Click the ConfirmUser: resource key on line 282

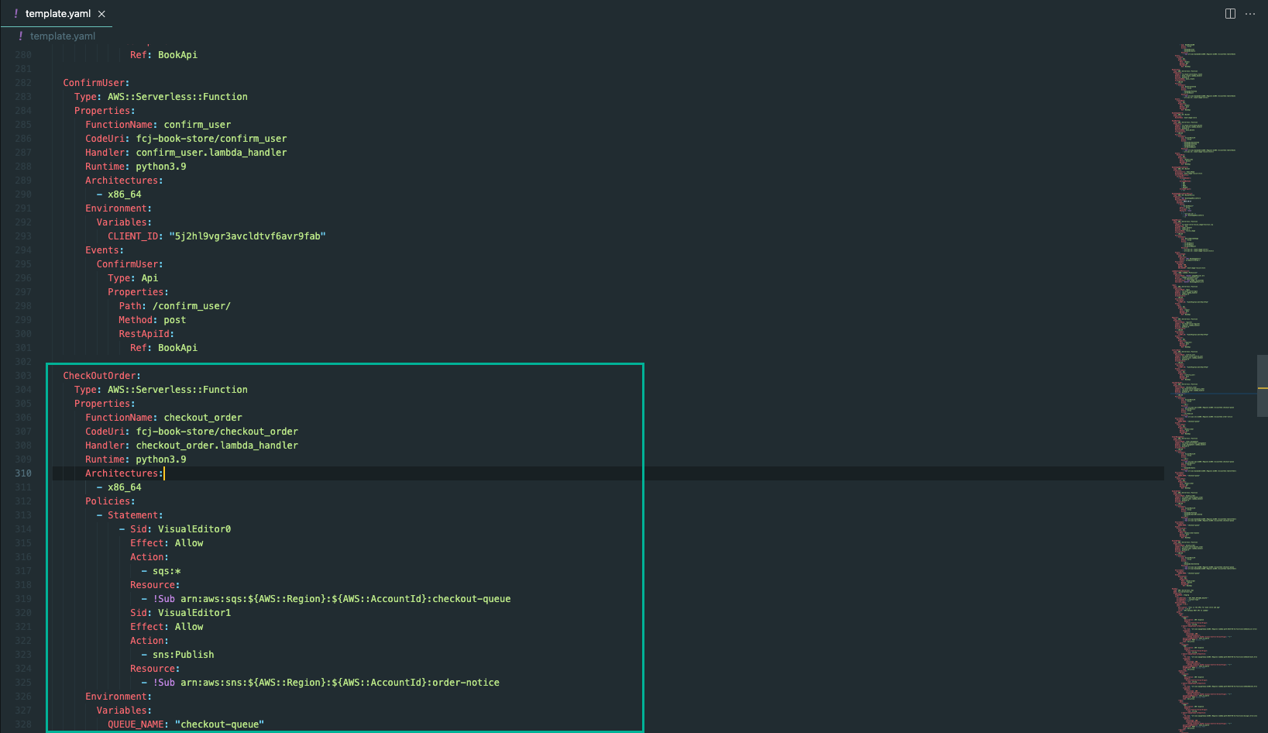[x=96, y=83]
